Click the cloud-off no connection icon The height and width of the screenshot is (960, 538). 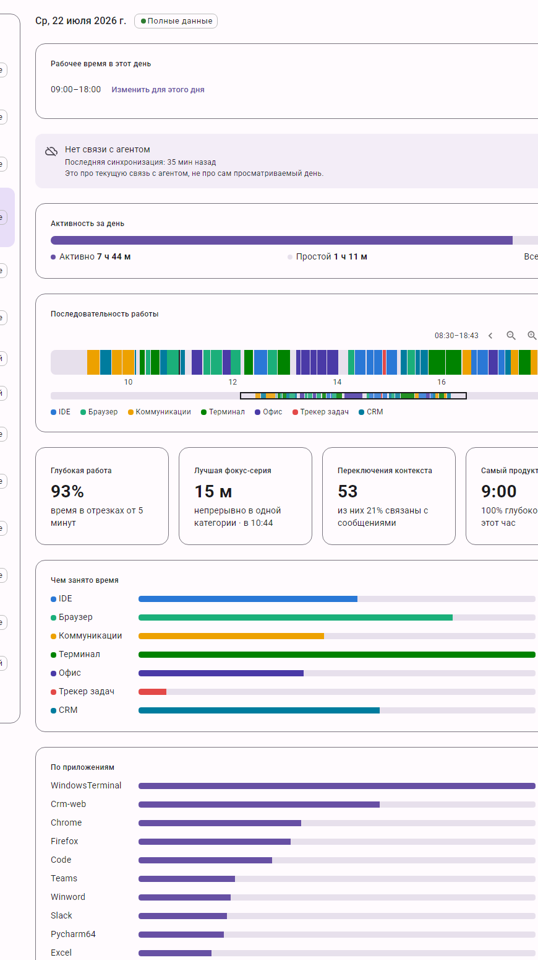tap(51, 151)
